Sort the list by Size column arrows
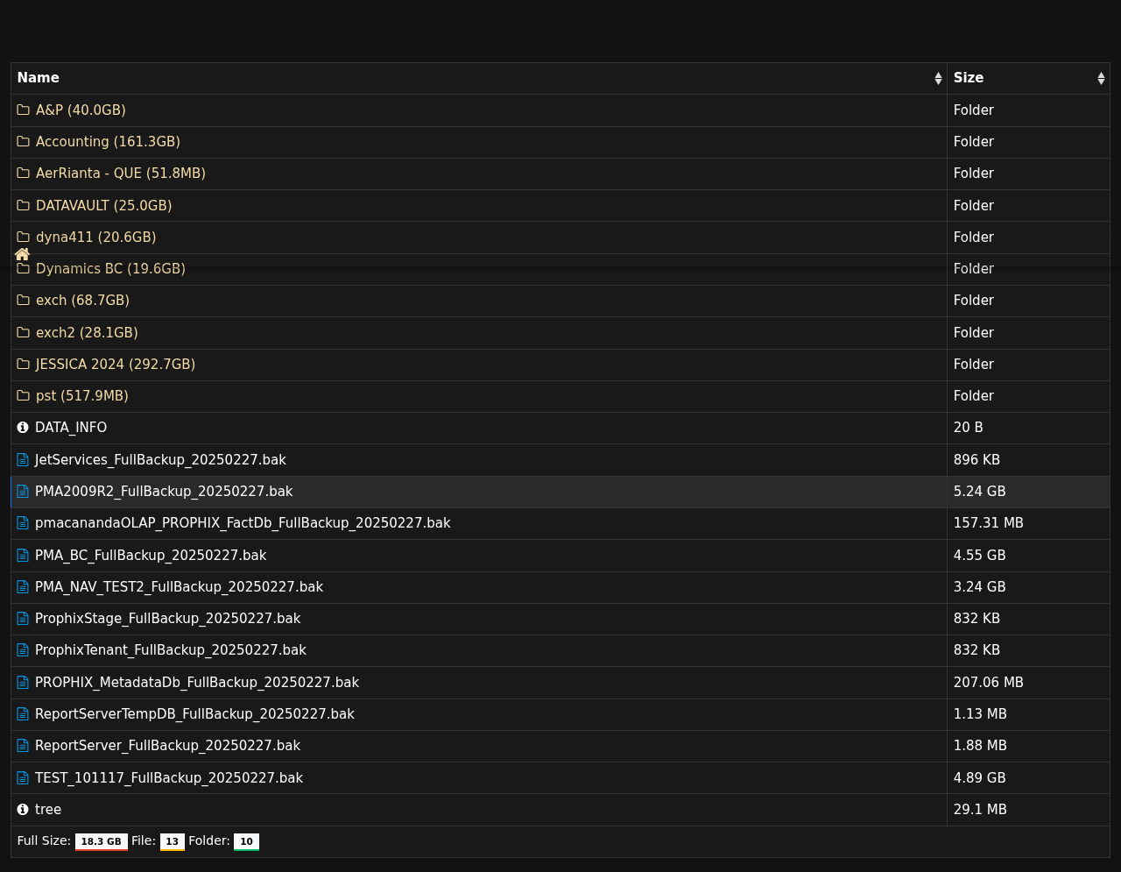 (x=1101, y=78)
